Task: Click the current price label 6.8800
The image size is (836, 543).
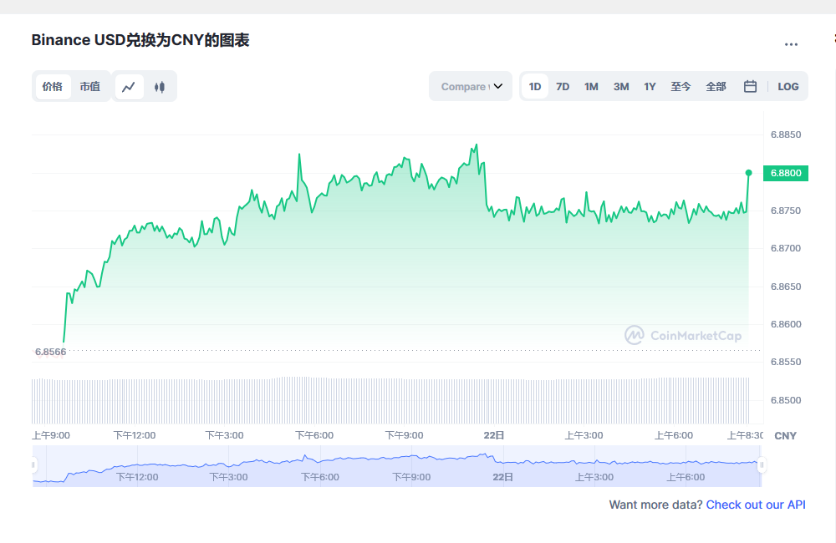Action: (x=786, y=173)
